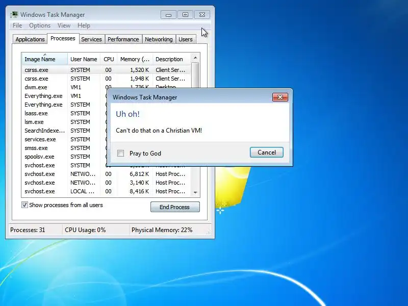Sort by CPU column header

(x=109, y=59)
